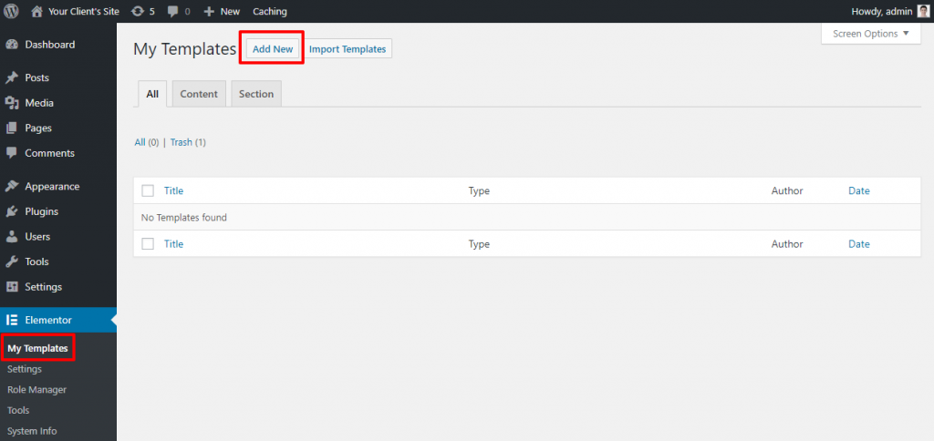This screenshot has height=441, width=934.
Task: Switch to the All templates tab
Action: [152, 94]
